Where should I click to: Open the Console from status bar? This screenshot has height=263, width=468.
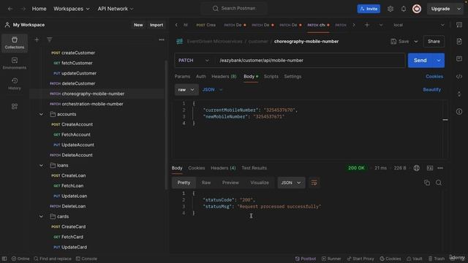[86, 259]
